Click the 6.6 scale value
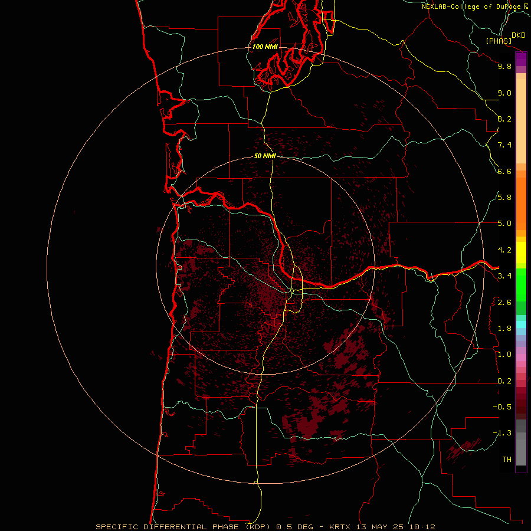Viewport: 531px width, 531px height. [504, 171]
